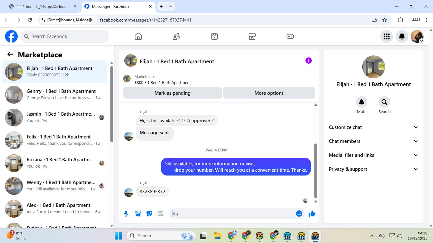The width and height of the screenshot is (433, 243).
Task: Open the volume control in system tray
Action: tap(400, 236)
